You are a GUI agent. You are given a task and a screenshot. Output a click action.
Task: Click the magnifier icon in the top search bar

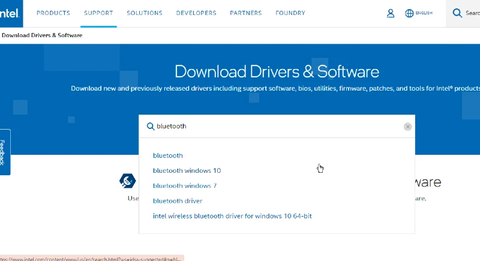[x=457, y=13]
